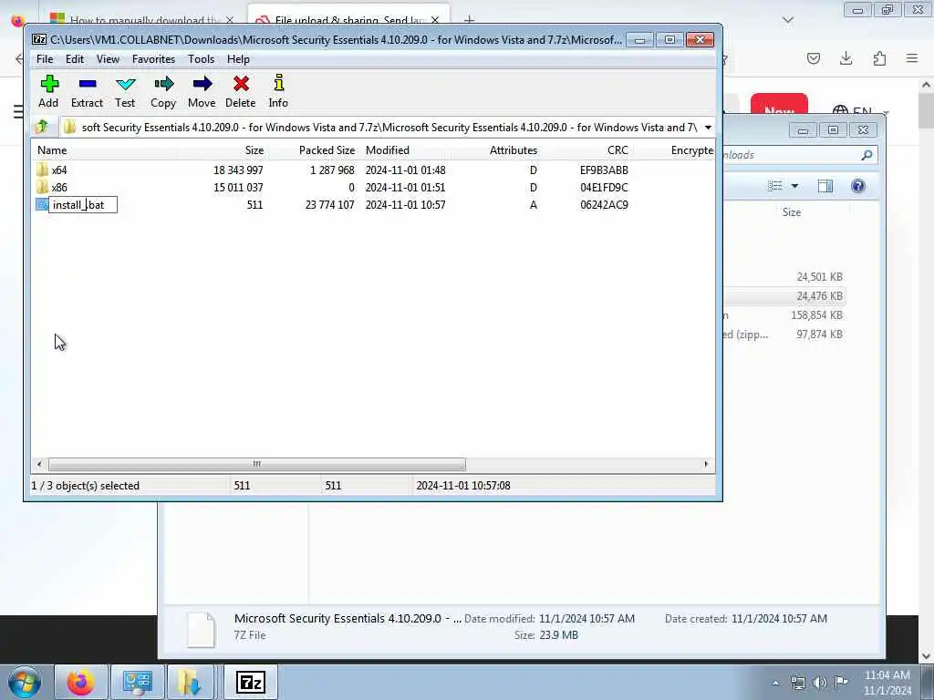Click the 7Z file icon in details pane

point(201,629)
